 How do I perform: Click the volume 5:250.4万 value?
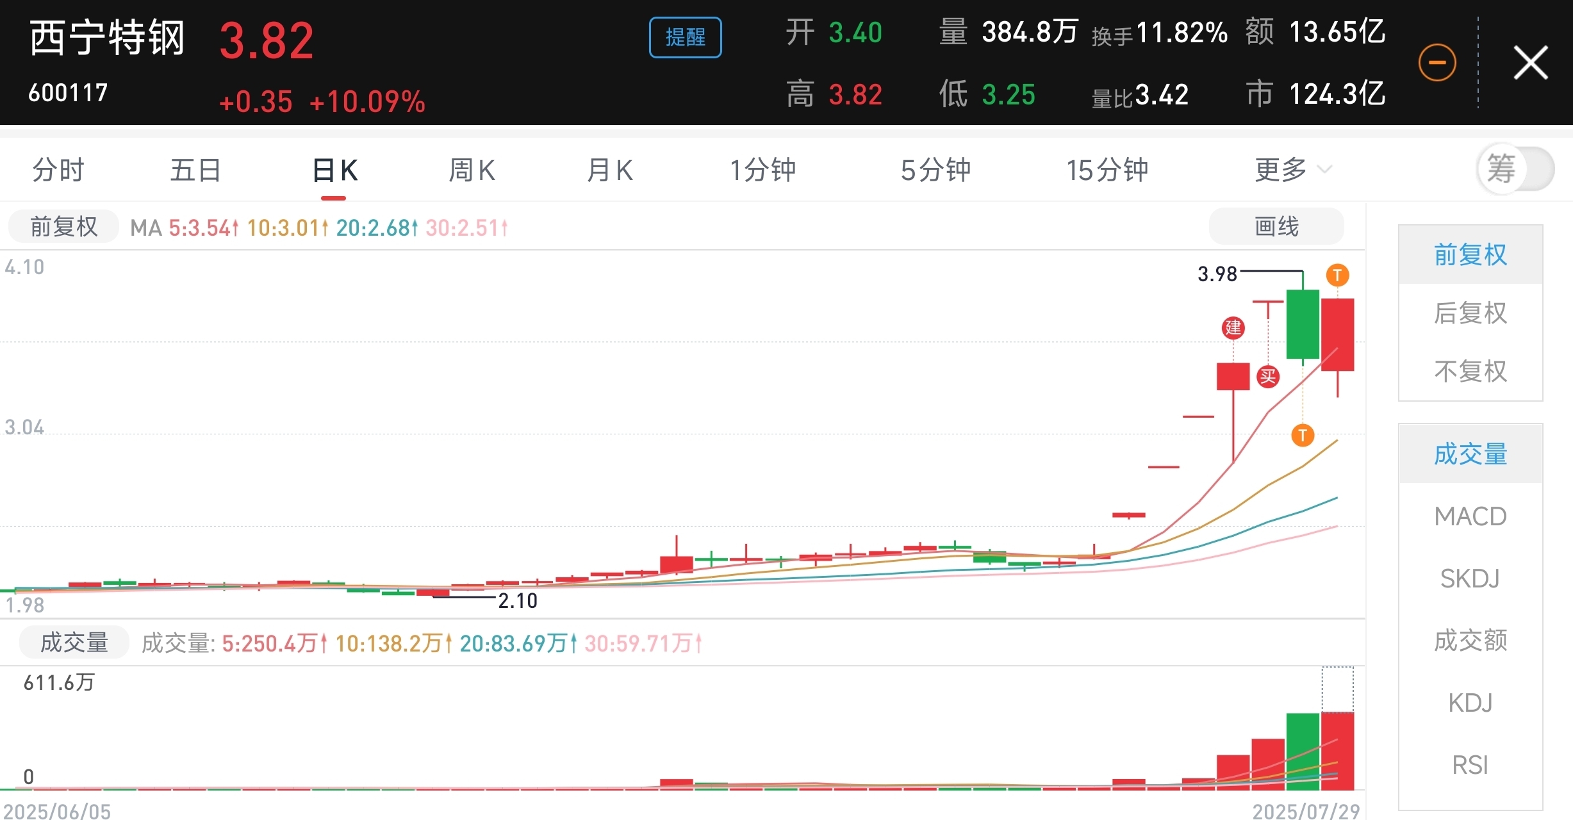point(275,643)
